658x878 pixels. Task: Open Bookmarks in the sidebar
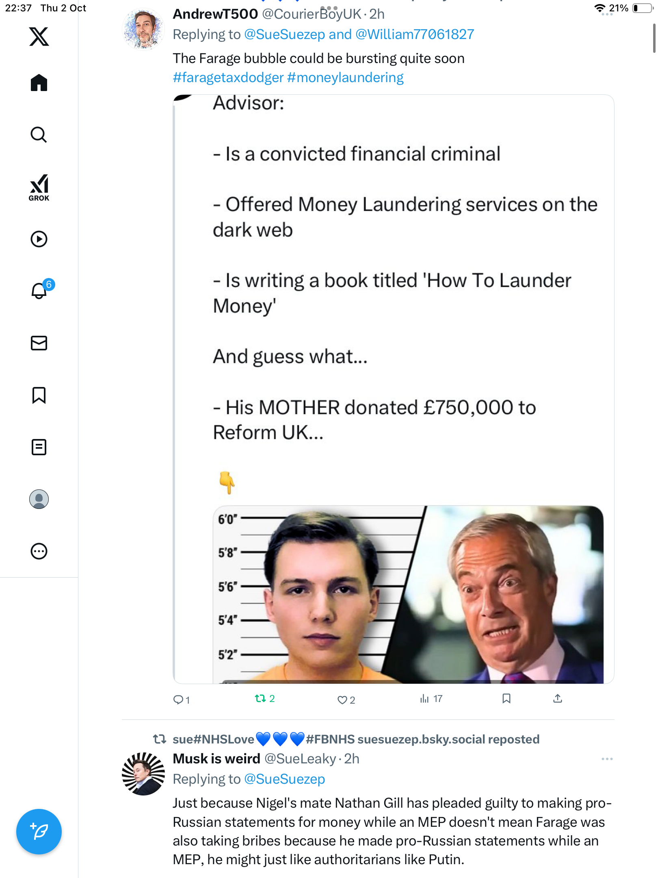[x=39, y=395]
